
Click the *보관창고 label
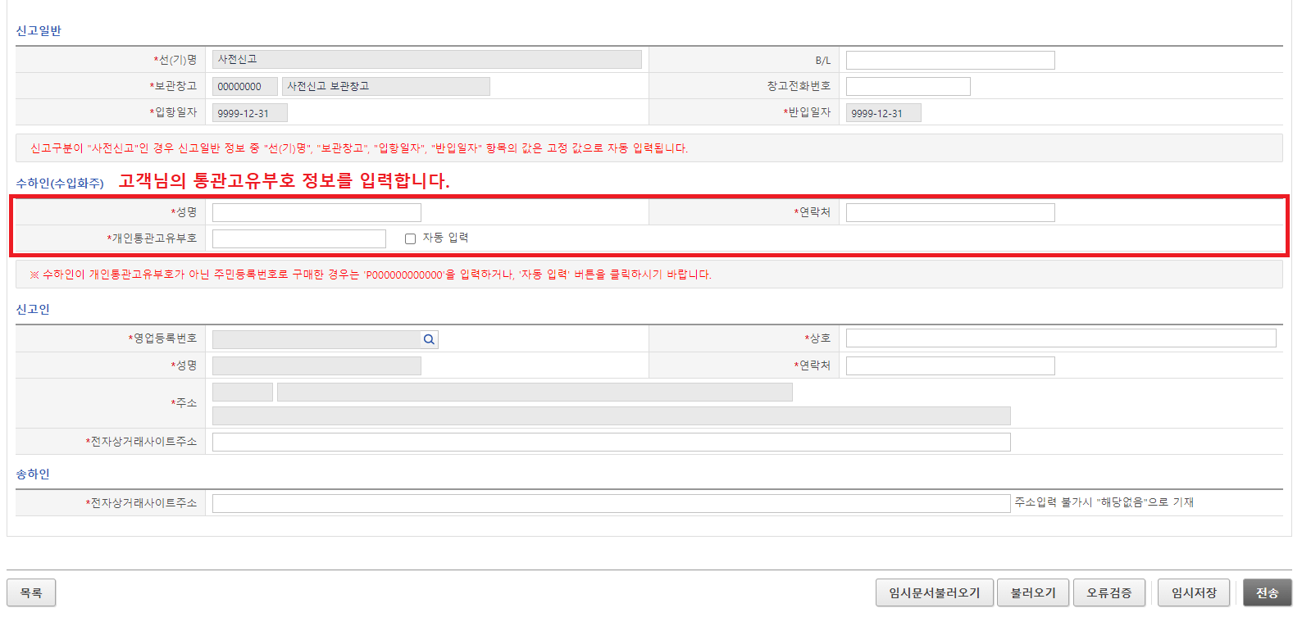(173, 85)
